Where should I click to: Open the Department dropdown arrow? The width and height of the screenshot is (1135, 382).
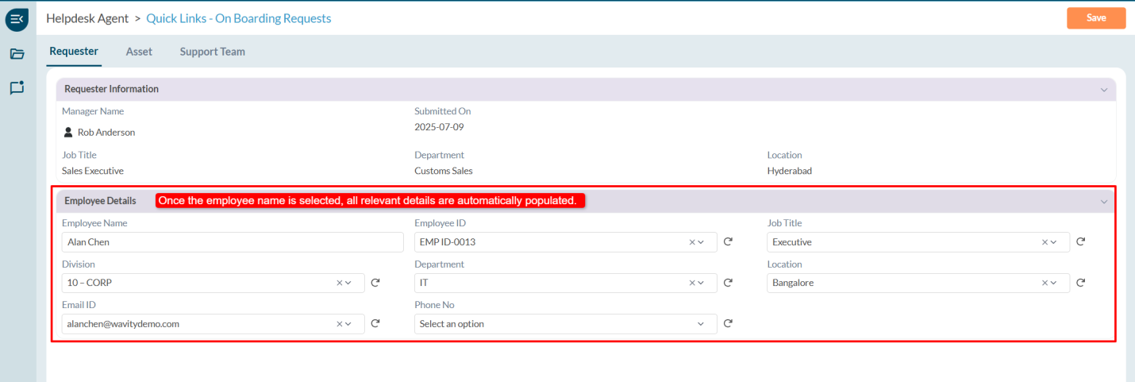701,283
